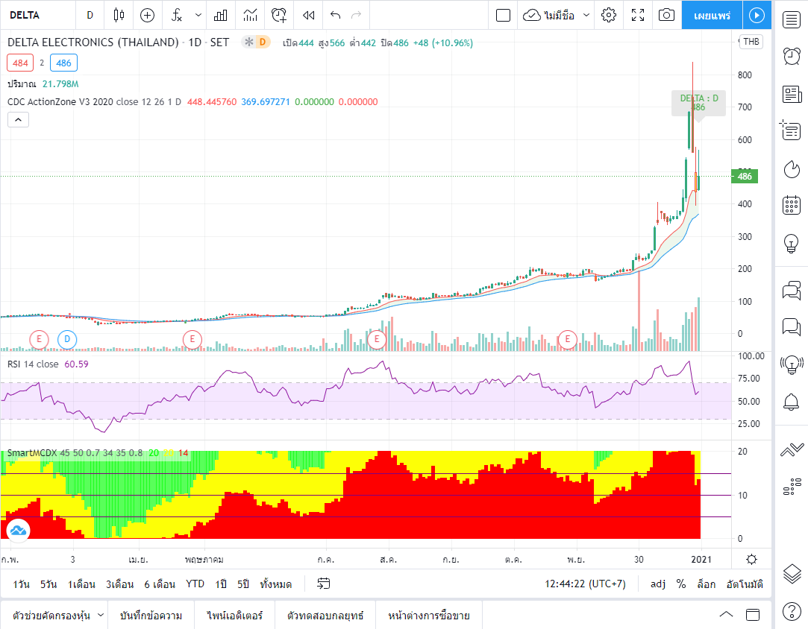This screenshot has height=629, width=808.
Task: Open idea streams broadcasting bulb icon
Action: coord(792,364)
